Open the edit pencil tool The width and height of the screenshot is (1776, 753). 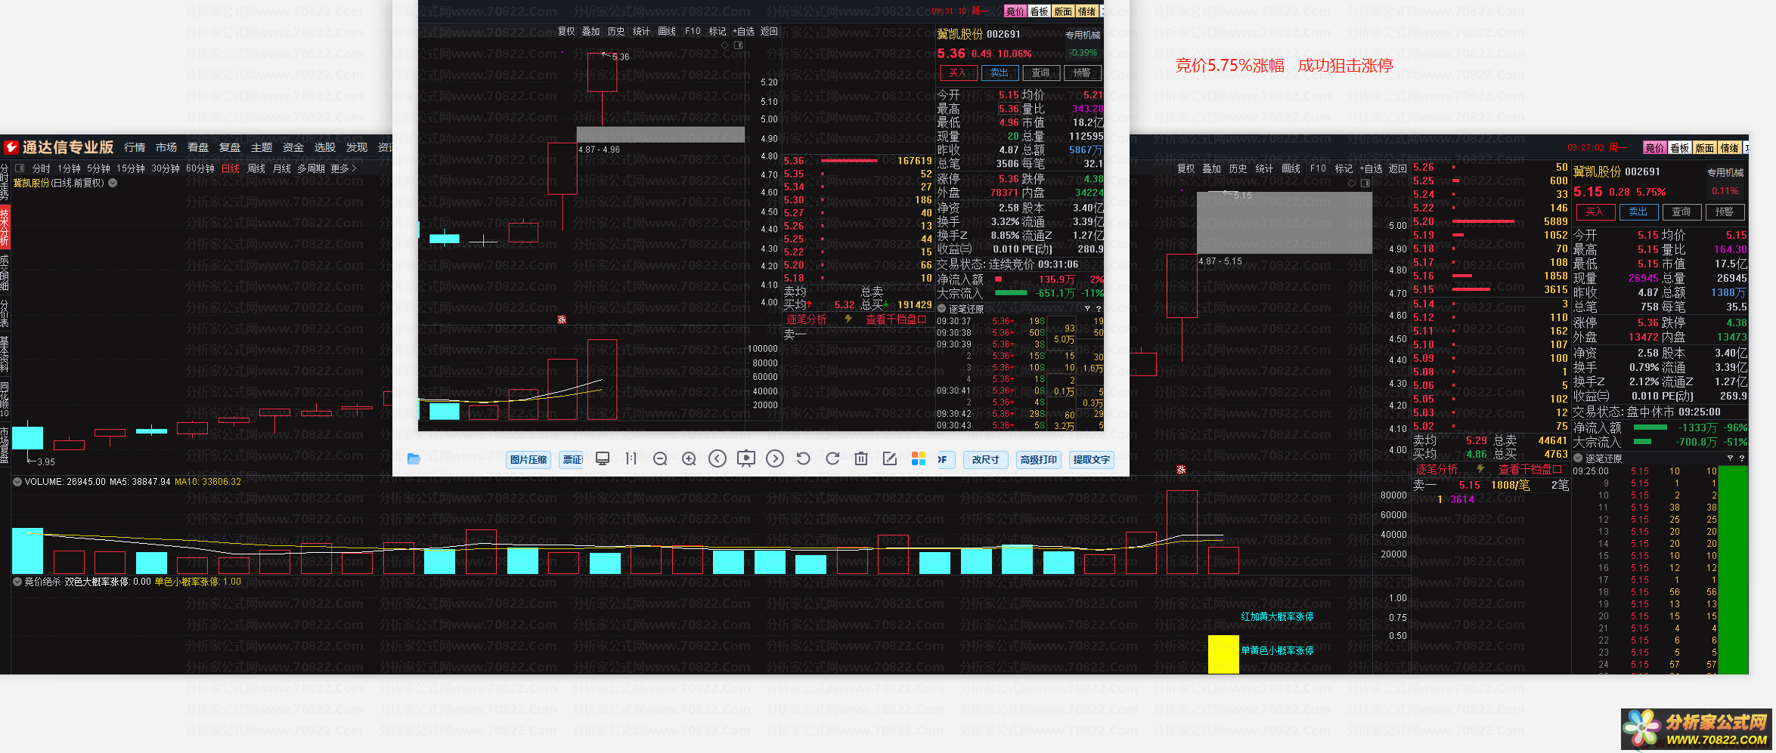click(890, 459)
